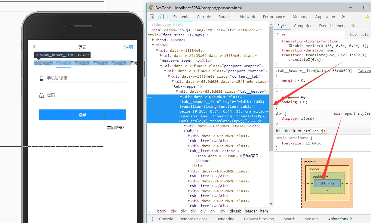Expand the head element node
This screenshot has height=223, width=371.
[153, 40]
